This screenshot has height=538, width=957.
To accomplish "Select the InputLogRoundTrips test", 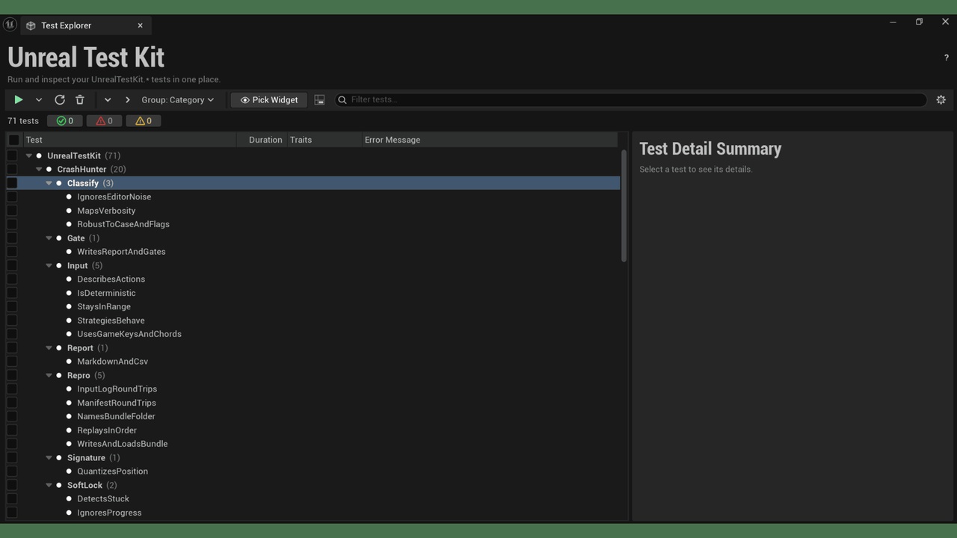I will point(117,389).
